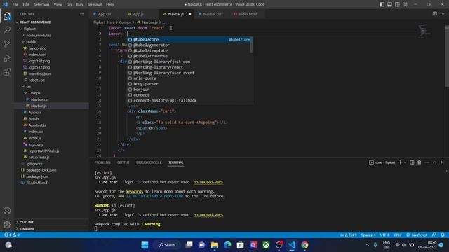Click the errors and warnings status indicator
The image size is (449, 252).
[x=12, y=235]
